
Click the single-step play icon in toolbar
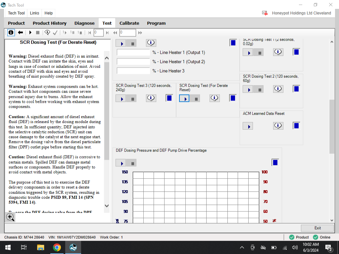point(65,33)
